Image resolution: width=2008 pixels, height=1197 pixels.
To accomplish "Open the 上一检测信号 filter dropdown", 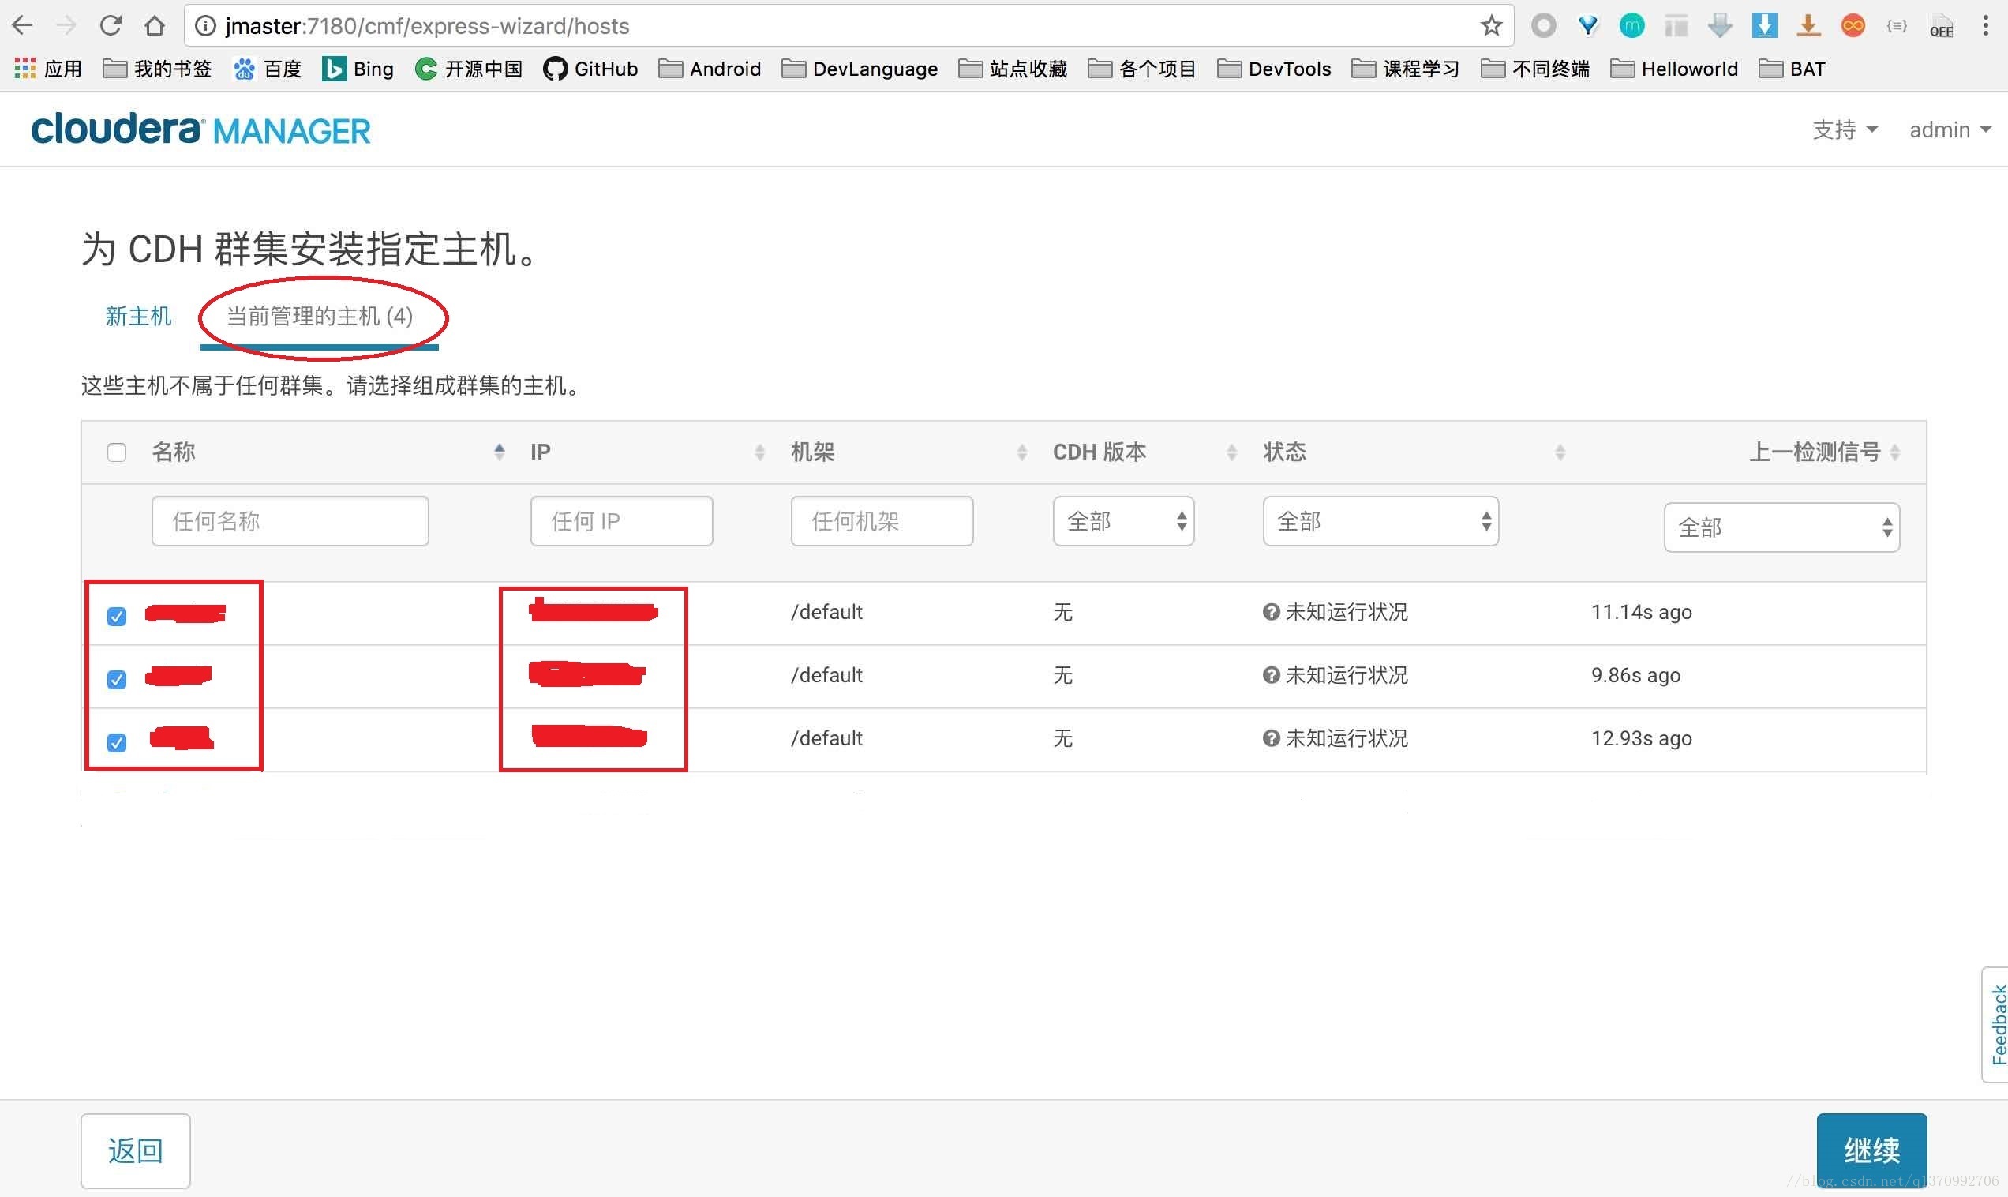I will point(1781,527).
